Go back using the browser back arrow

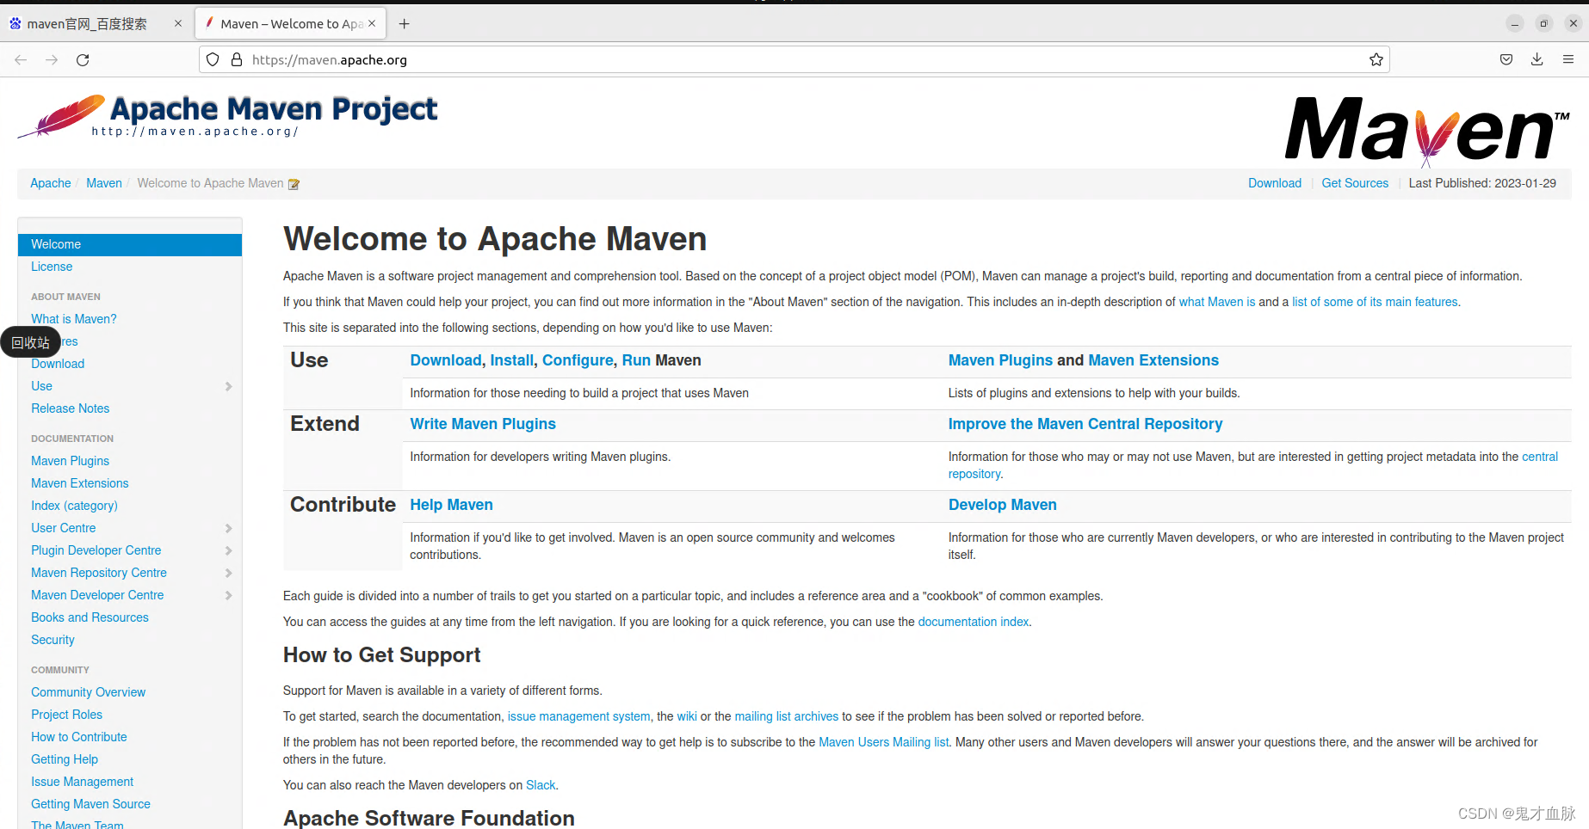tap(21, 59)
